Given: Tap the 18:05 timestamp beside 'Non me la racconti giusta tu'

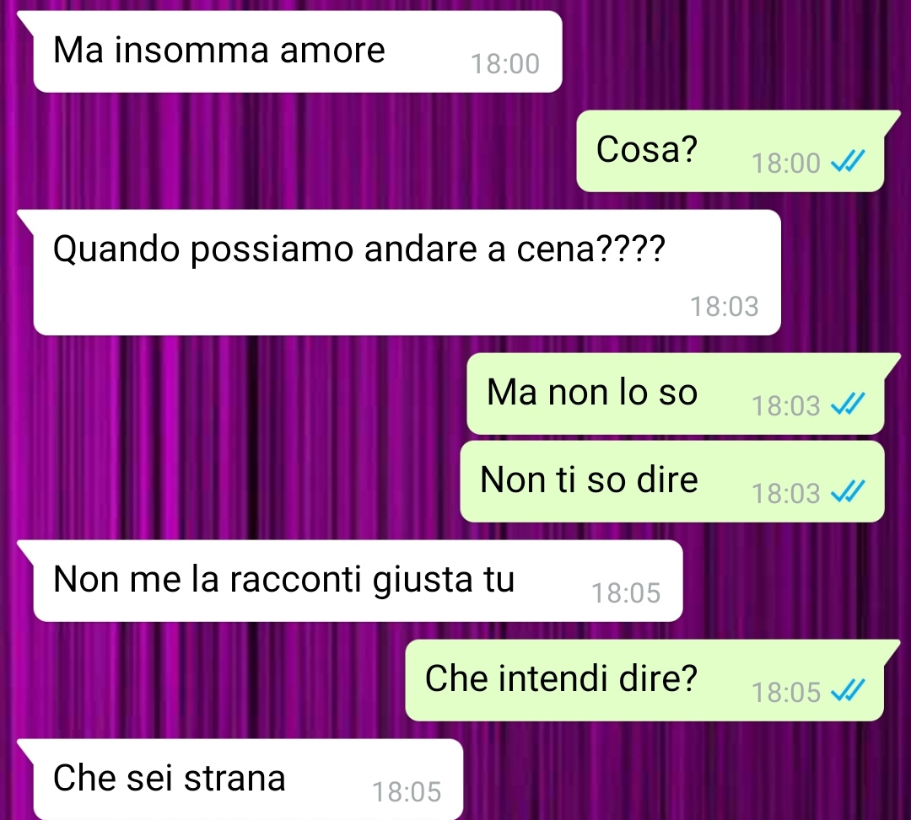Looking at the screenshot, I should (x=626, y=593).
